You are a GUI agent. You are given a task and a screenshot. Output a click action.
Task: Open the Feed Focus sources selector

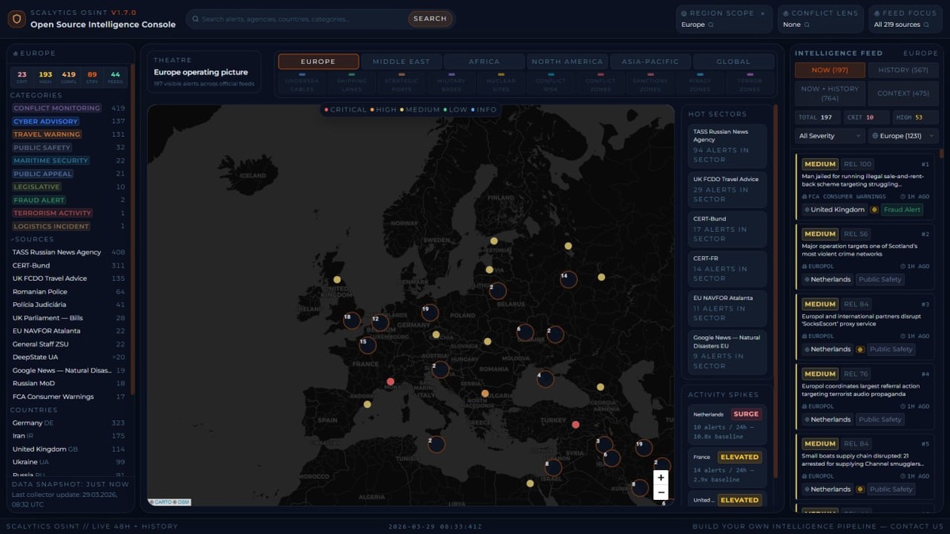pos(906,19)
